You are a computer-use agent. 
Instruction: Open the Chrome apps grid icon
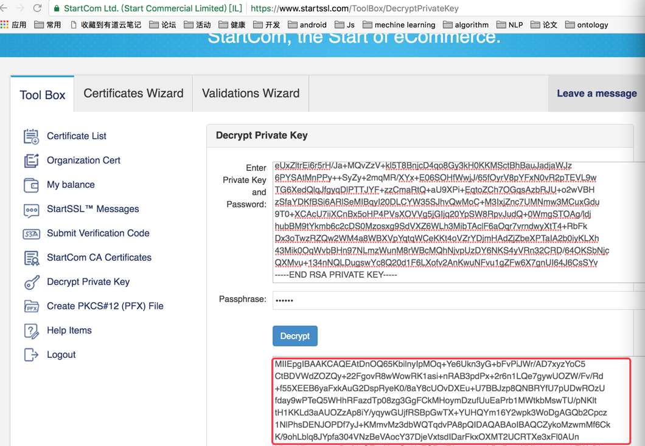click(4, 25)
